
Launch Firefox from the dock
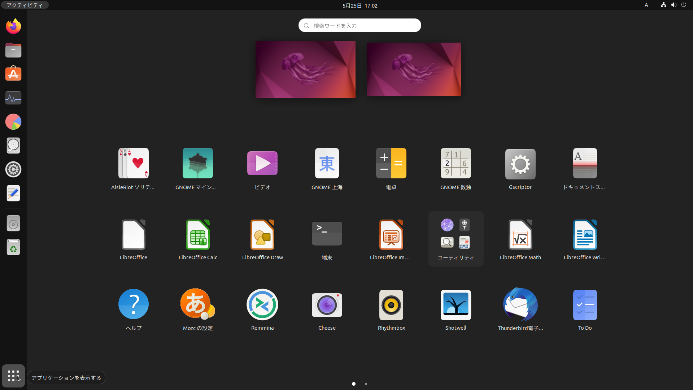(13, 26)
